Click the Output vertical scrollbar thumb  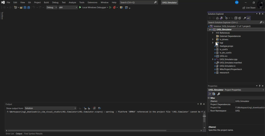204,118
